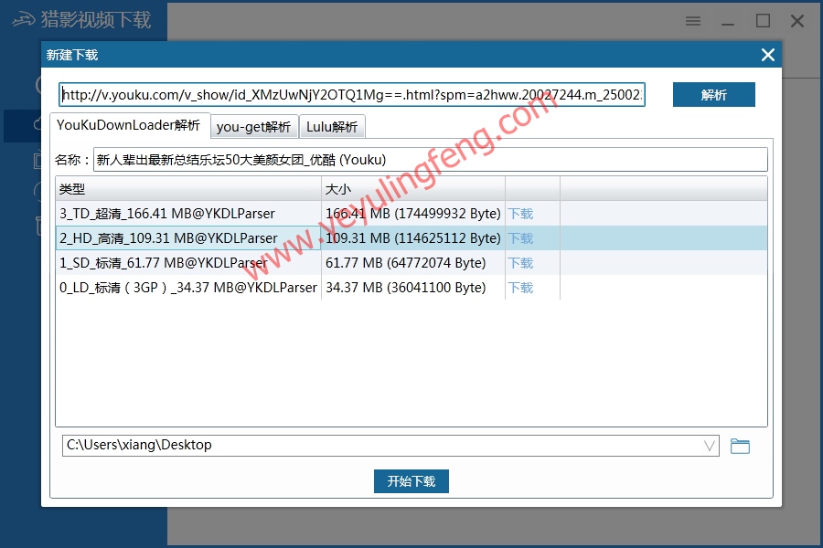
Task: Click the video URL input field
Action: (352, 94)
